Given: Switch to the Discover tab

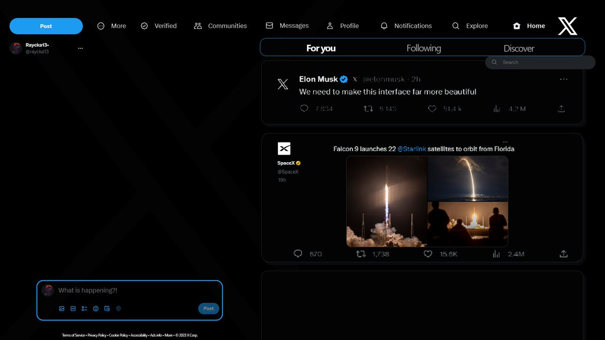Looking at the screenshot, I should pos(519,48).
